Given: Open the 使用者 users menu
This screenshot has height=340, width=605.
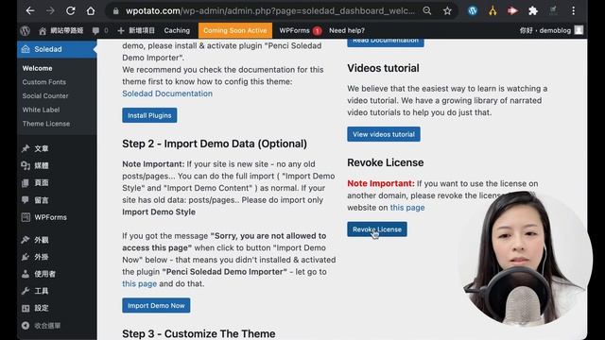Looking at the screenshot, I should click(x=57, y=274).
